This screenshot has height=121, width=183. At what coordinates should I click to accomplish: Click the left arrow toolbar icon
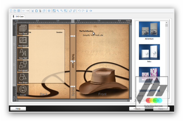click(24, 11)
